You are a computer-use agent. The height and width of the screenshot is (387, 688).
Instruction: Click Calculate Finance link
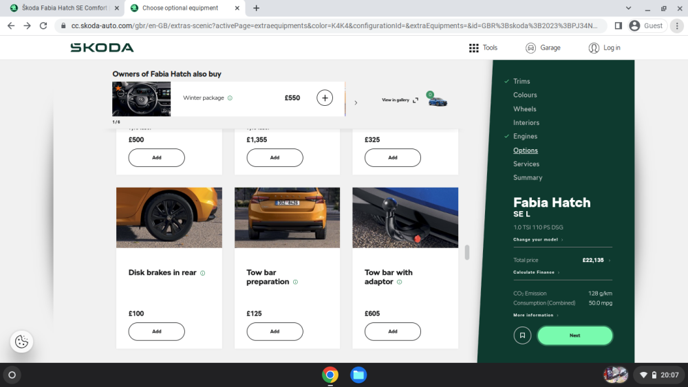[x=536, y=272]
